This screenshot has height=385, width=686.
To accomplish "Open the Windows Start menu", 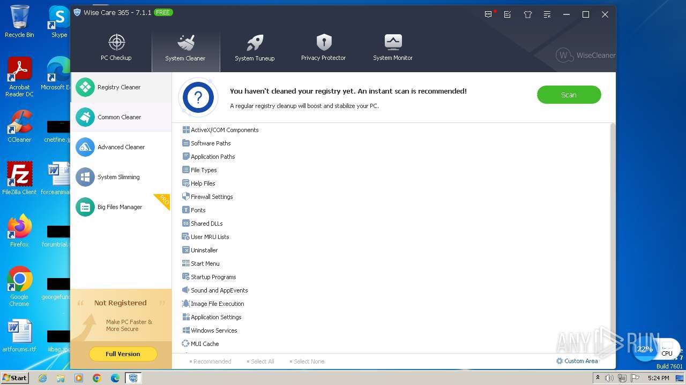I will (x=14, y=378).
